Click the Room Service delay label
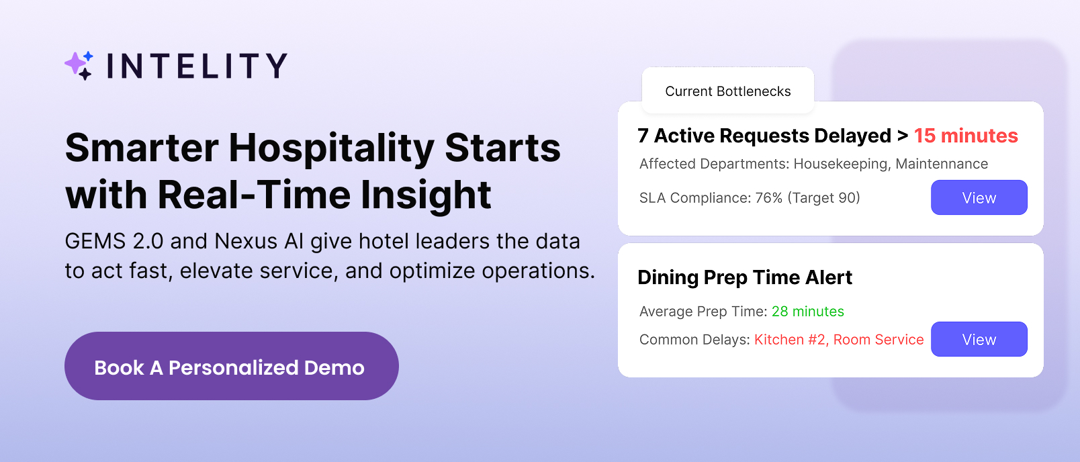The width and height of the screenshot is (1080, 462). coord(879,340)
